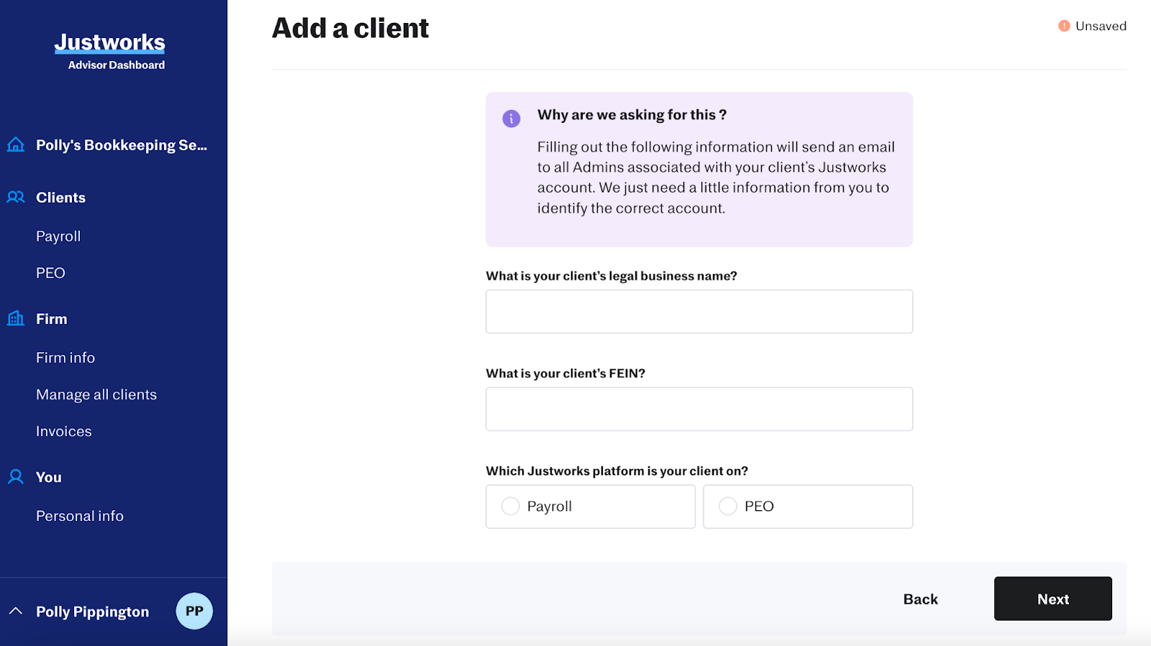Go to Firm info page
The width and height of the screenshot is (1151, 646).
[x=65, y=358]
